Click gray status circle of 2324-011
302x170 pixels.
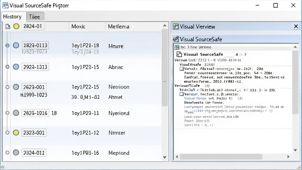coord(16,153)
